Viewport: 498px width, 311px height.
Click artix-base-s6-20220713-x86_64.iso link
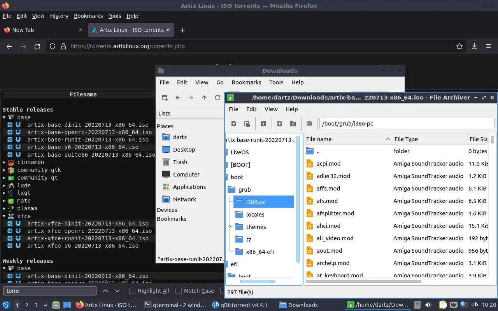(83, 147)
